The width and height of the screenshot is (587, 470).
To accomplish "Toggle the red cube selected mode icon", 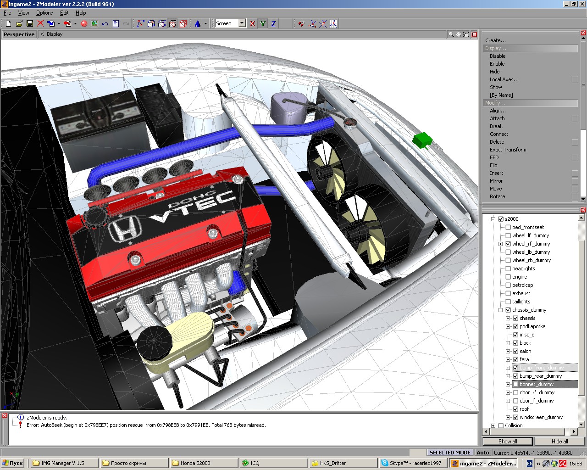I will pos(183,23).
